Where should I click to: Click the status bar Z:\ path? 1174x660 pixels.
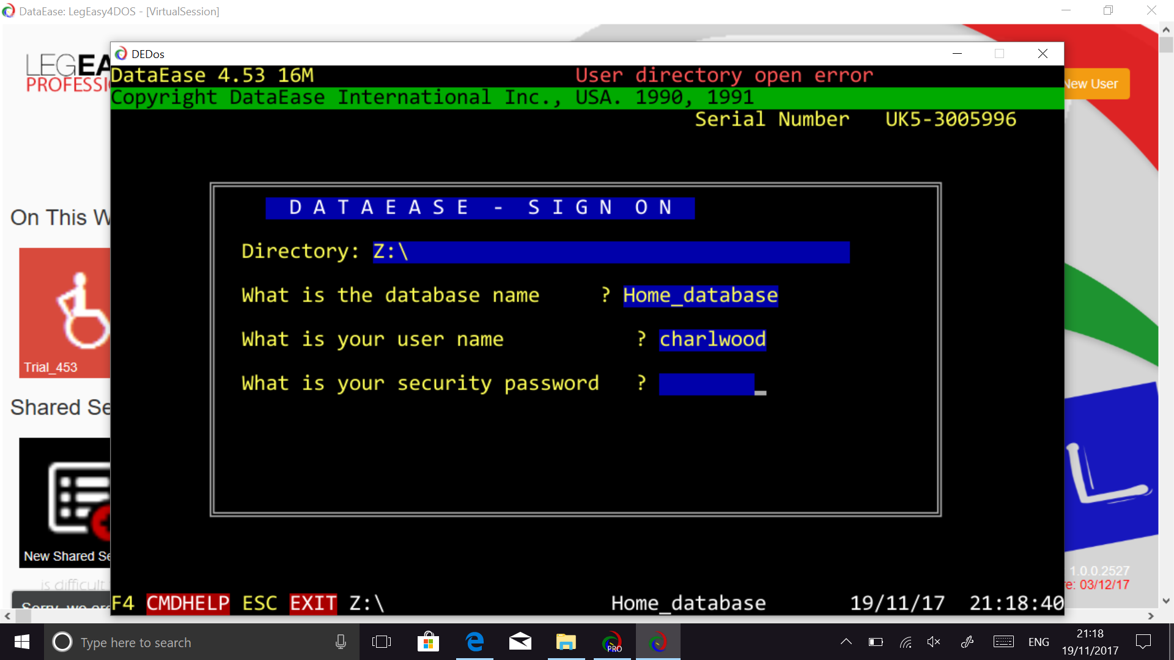[367, 603]
